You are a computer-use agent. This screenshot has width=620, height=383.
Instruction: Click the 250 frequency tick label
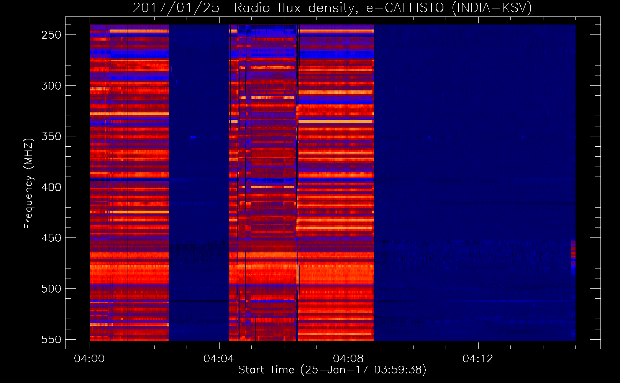point(51,35)
